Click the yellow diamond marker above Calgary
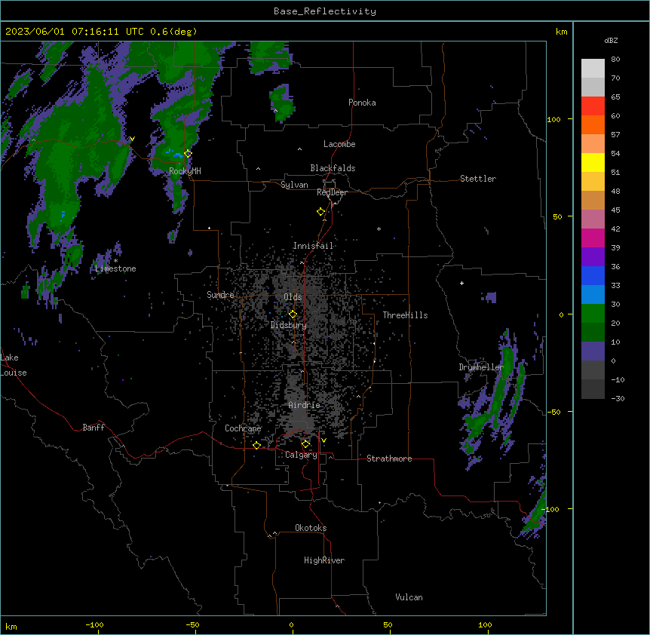Viewport: 650px width, 635px height. (x=305, y=444)
